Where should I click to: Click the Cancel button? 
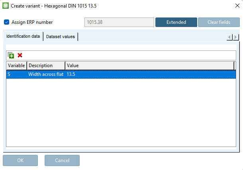coord(62,160)
